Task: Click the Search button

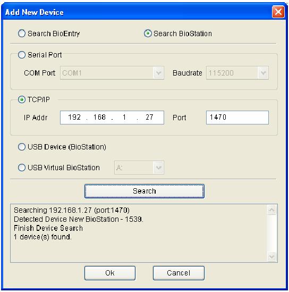Action: point(144,191)
